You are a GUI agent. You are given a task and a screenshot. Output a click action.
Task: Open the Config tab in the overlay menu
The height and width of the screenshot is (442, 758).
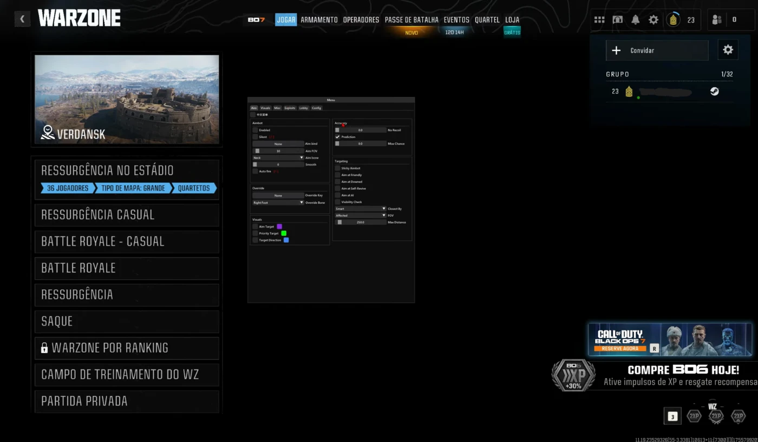(x=316, y=108)
